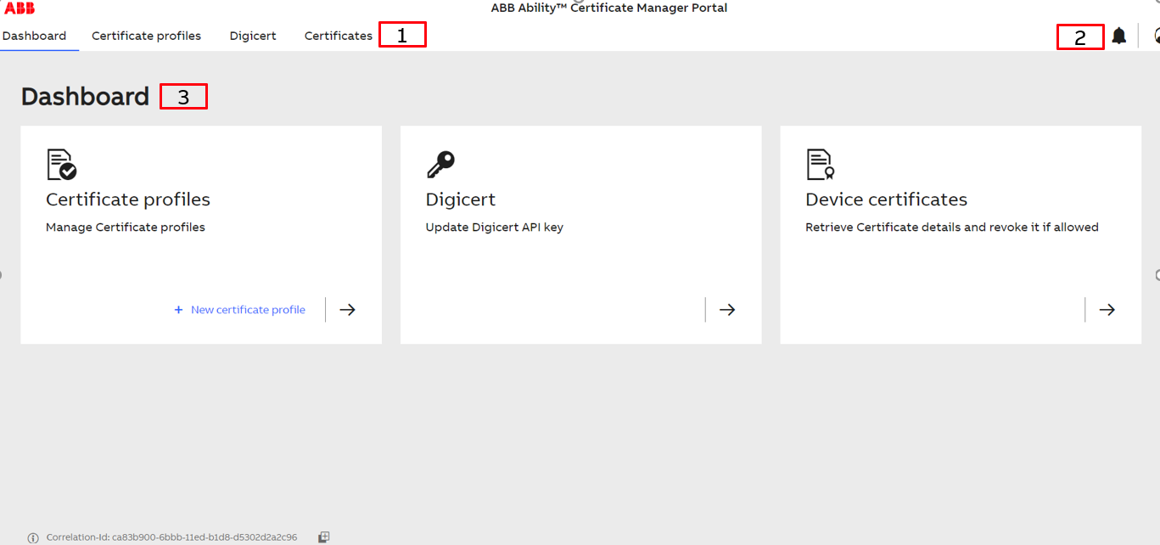This screenshot has height=545, width=1160.
Task: Copy the Correlation-Id using the copy icon
Action: [x=323, y=537]
